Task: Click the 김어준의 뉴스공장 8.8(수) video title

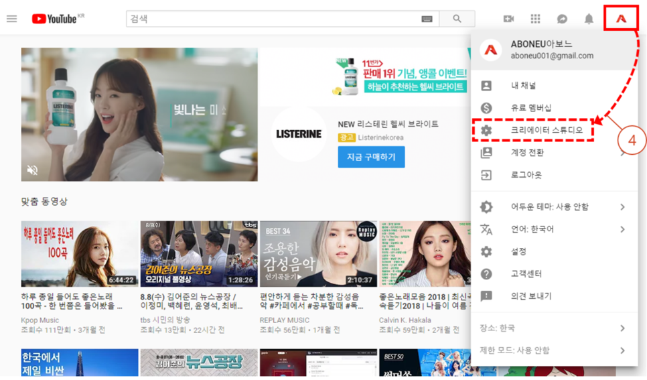Action: click(192, 301)
